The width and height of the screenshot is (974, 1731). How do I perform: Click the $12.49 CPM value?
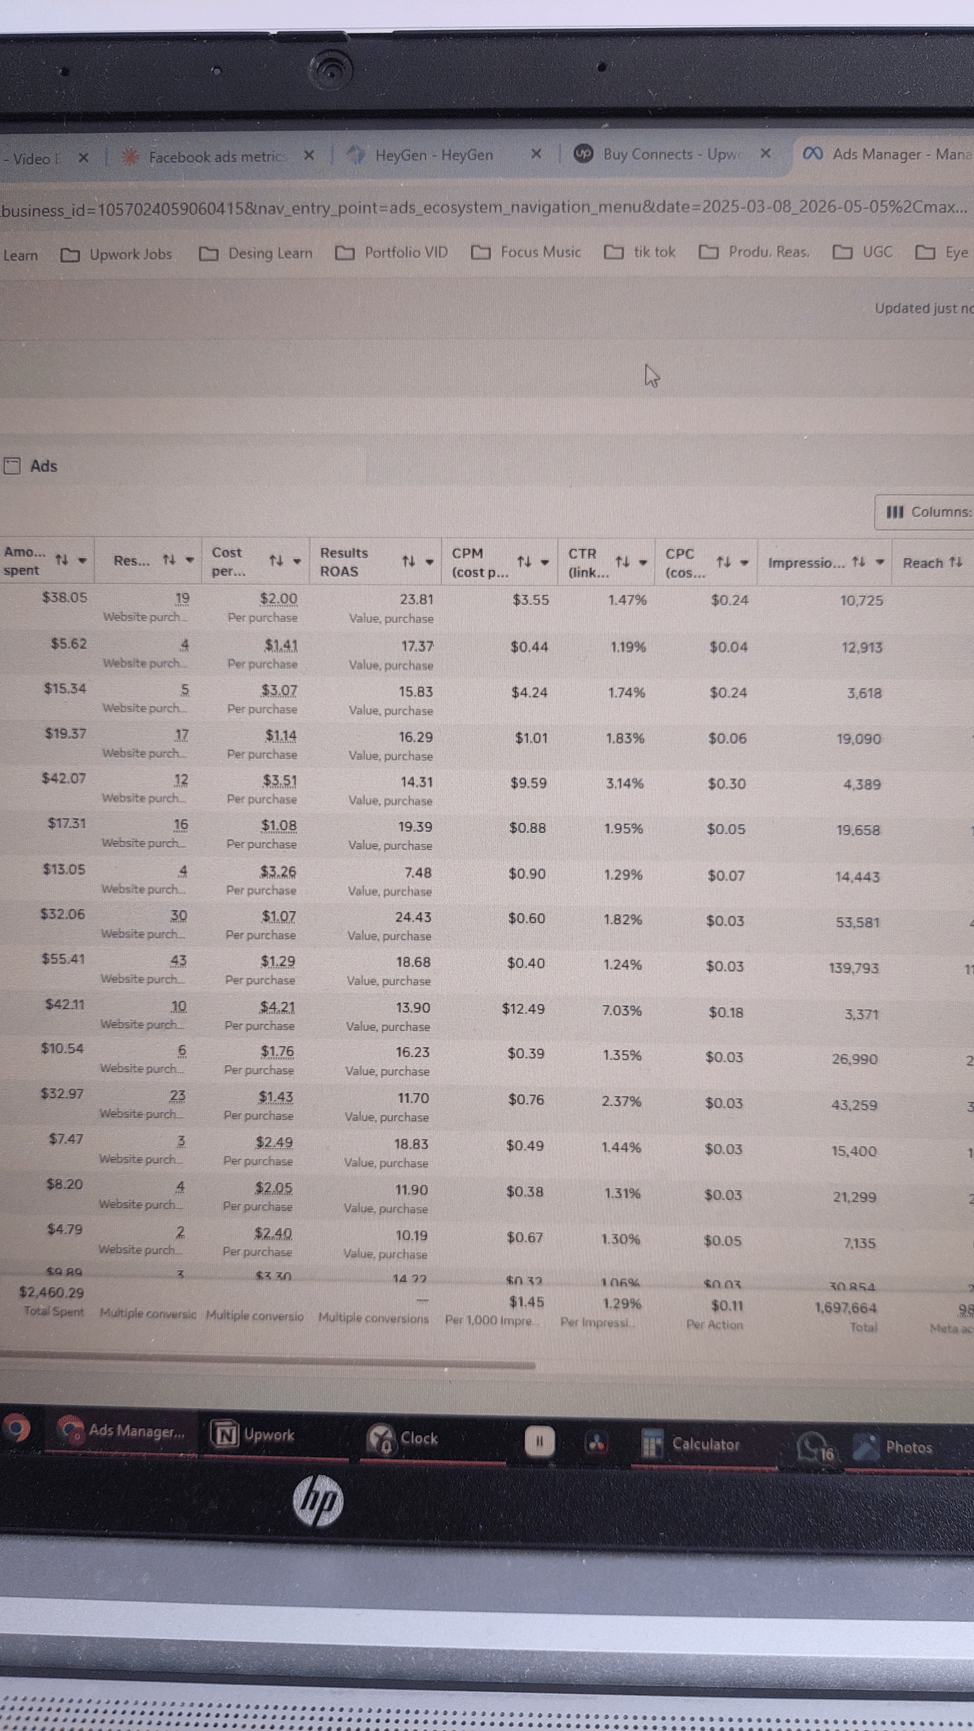click(524, 1008)
